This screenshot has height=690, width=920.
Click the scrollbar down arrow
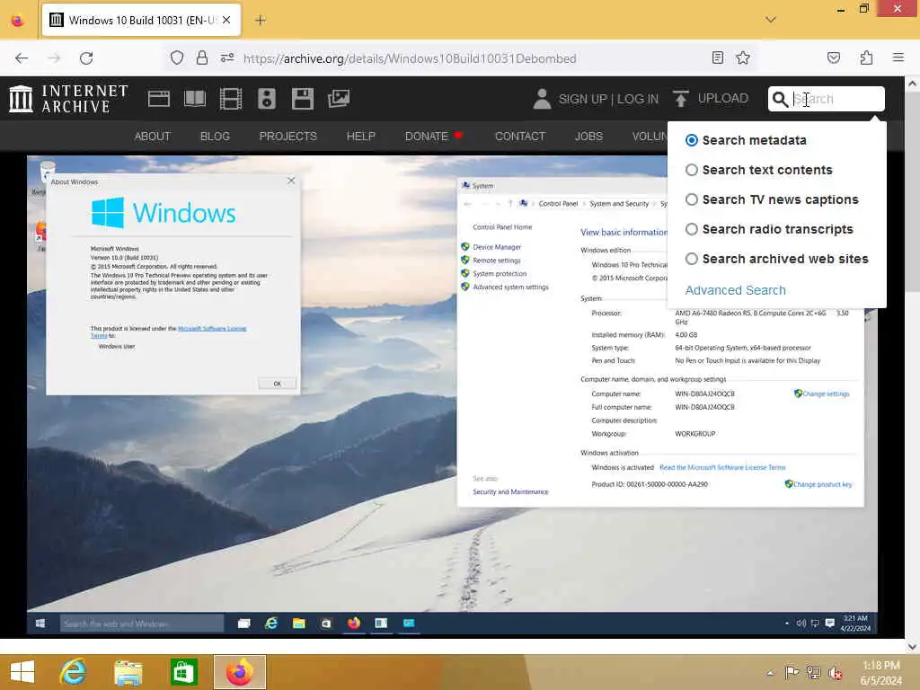(x=913, y=646)
